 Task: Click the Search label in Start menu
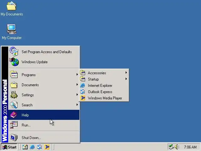[27, 105]
